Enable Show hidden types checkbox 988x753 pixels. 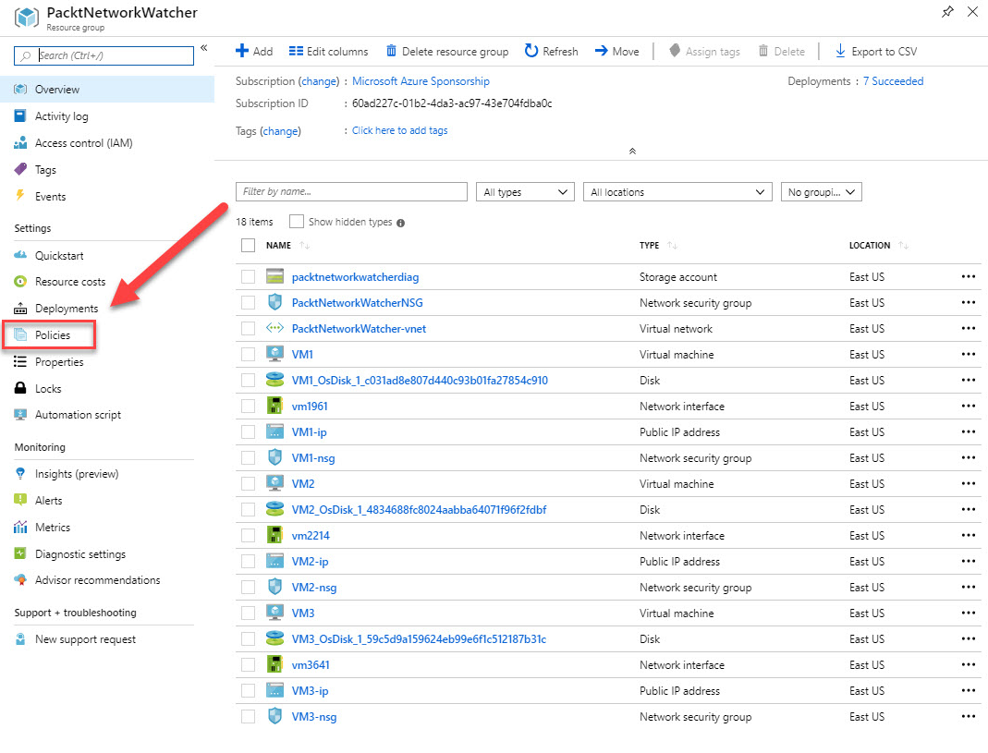[296, 222]
